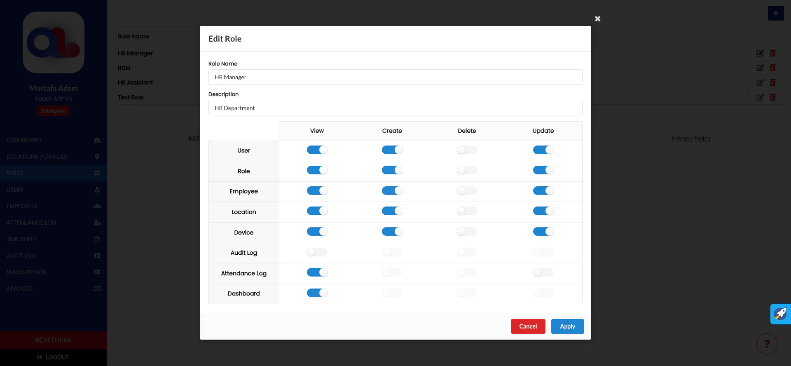The width and height of the screenshot is (791, 366).
Task: Open Users in sidebar menu
Action: pos(54,190)
